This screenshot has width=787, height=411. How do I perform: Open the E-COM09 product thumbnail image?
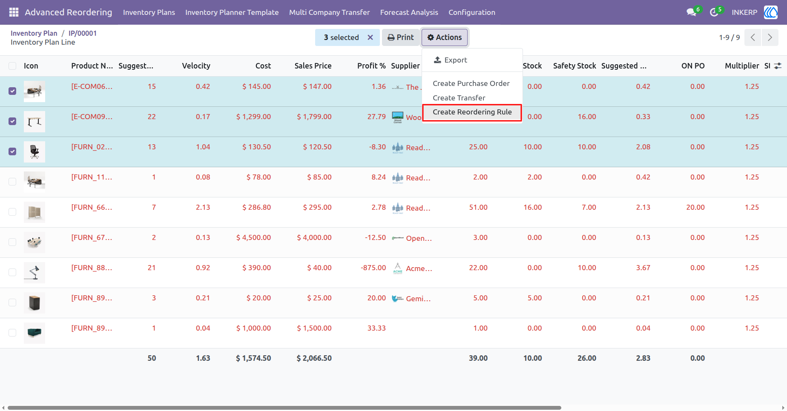click(x=34, y=121)
